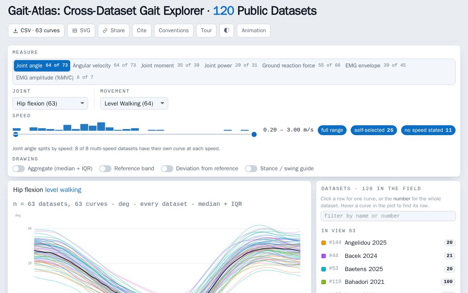Click the right speed slider handle

coord(254,134)
